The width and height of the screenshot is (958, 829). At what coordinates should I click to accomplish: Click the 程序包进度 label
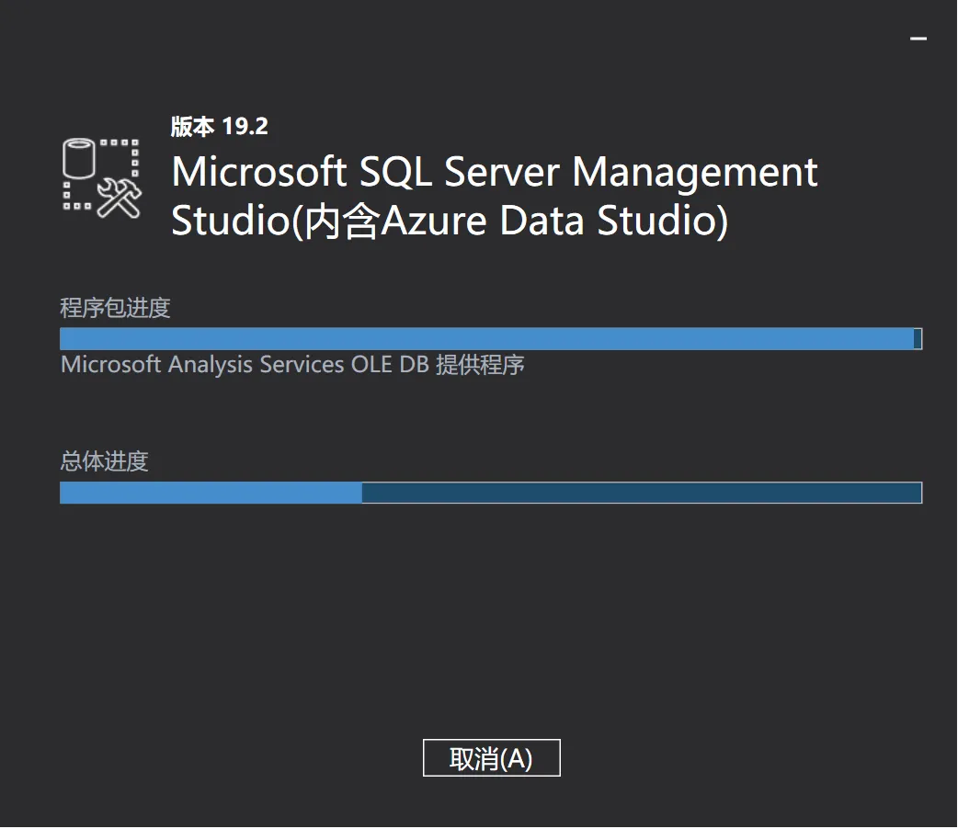[x=115, y=307]
